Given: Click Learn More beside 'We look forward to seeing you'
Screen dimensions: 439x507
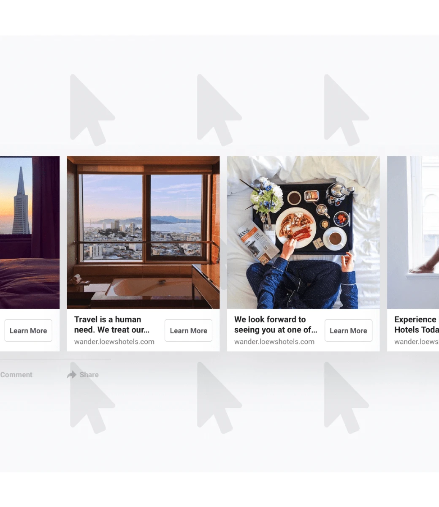Looking at the screenshot, I should point(348,330).
